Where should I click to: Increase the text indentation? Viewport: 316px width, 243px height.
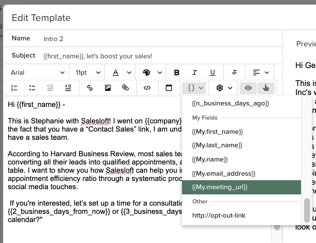[68, 88]
